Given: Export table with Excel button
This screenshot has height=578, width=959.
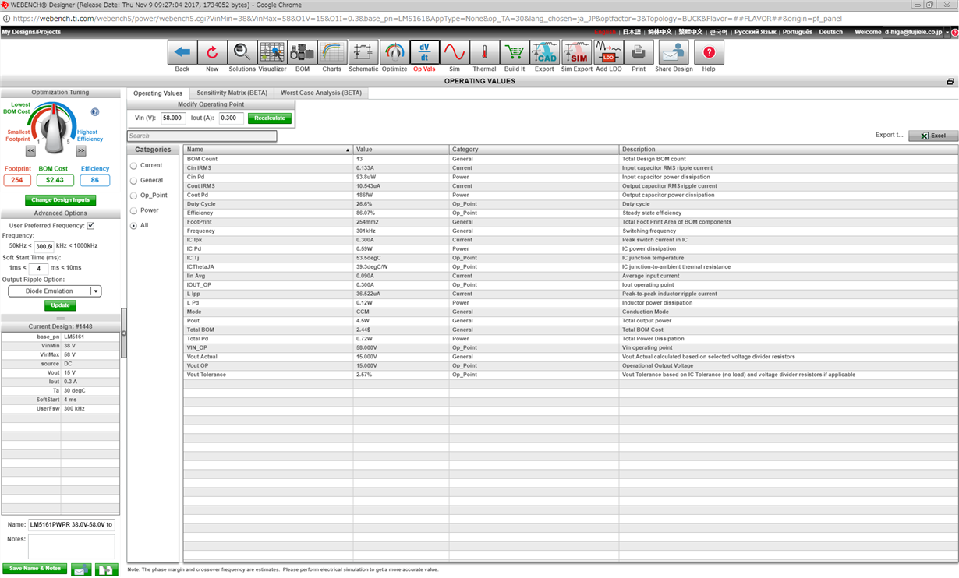Looking at the screenshot, I should tap(933, 136).
